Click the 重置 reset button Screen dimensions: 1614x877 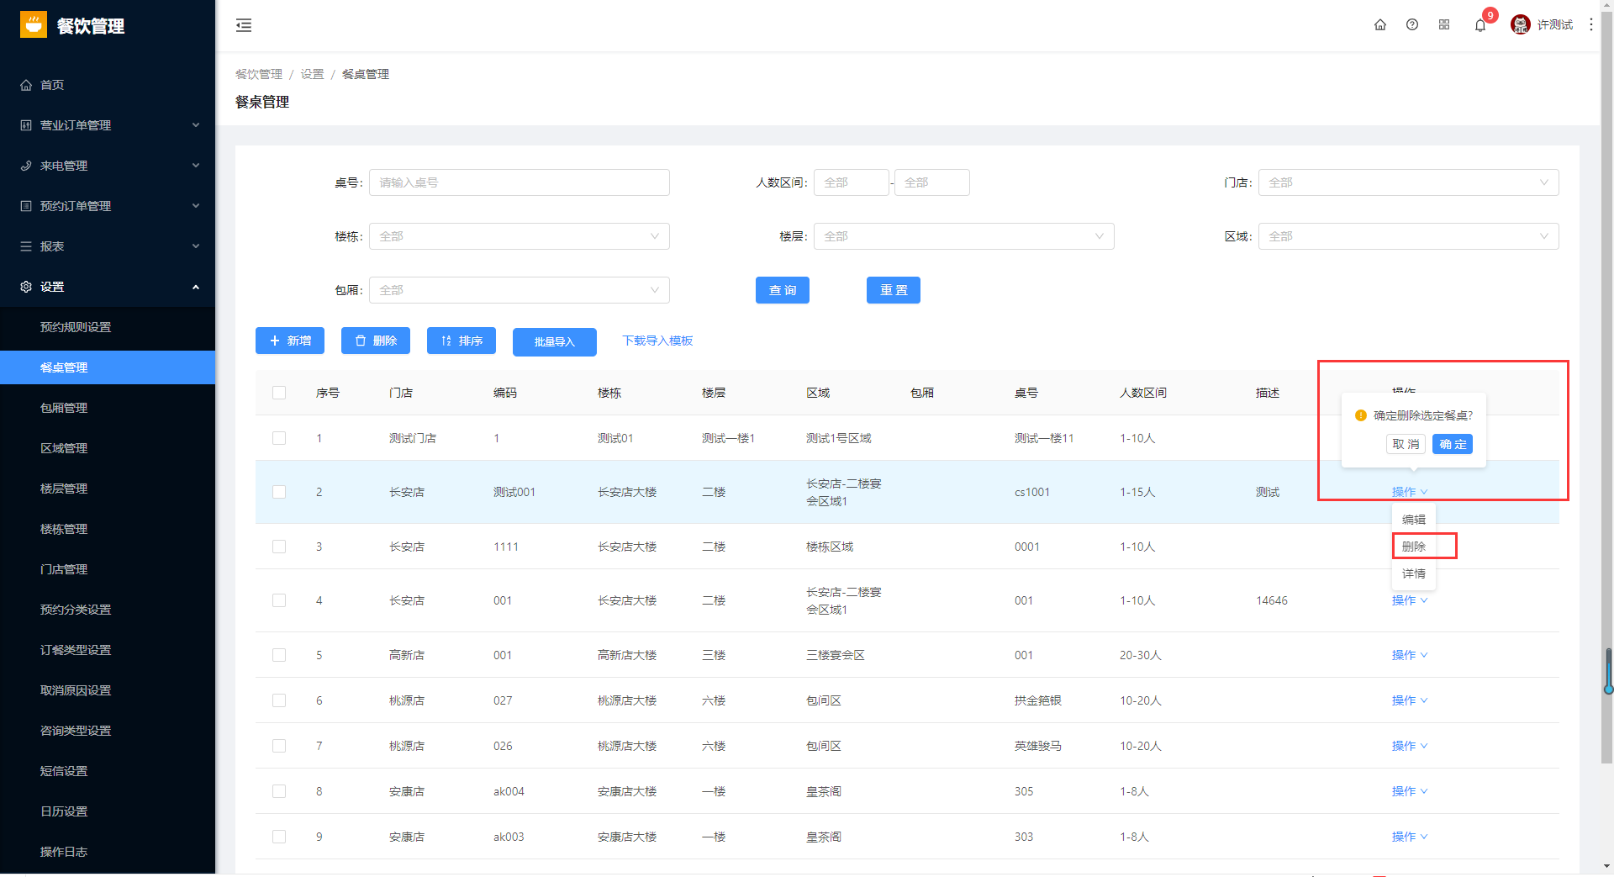(893, 290)
